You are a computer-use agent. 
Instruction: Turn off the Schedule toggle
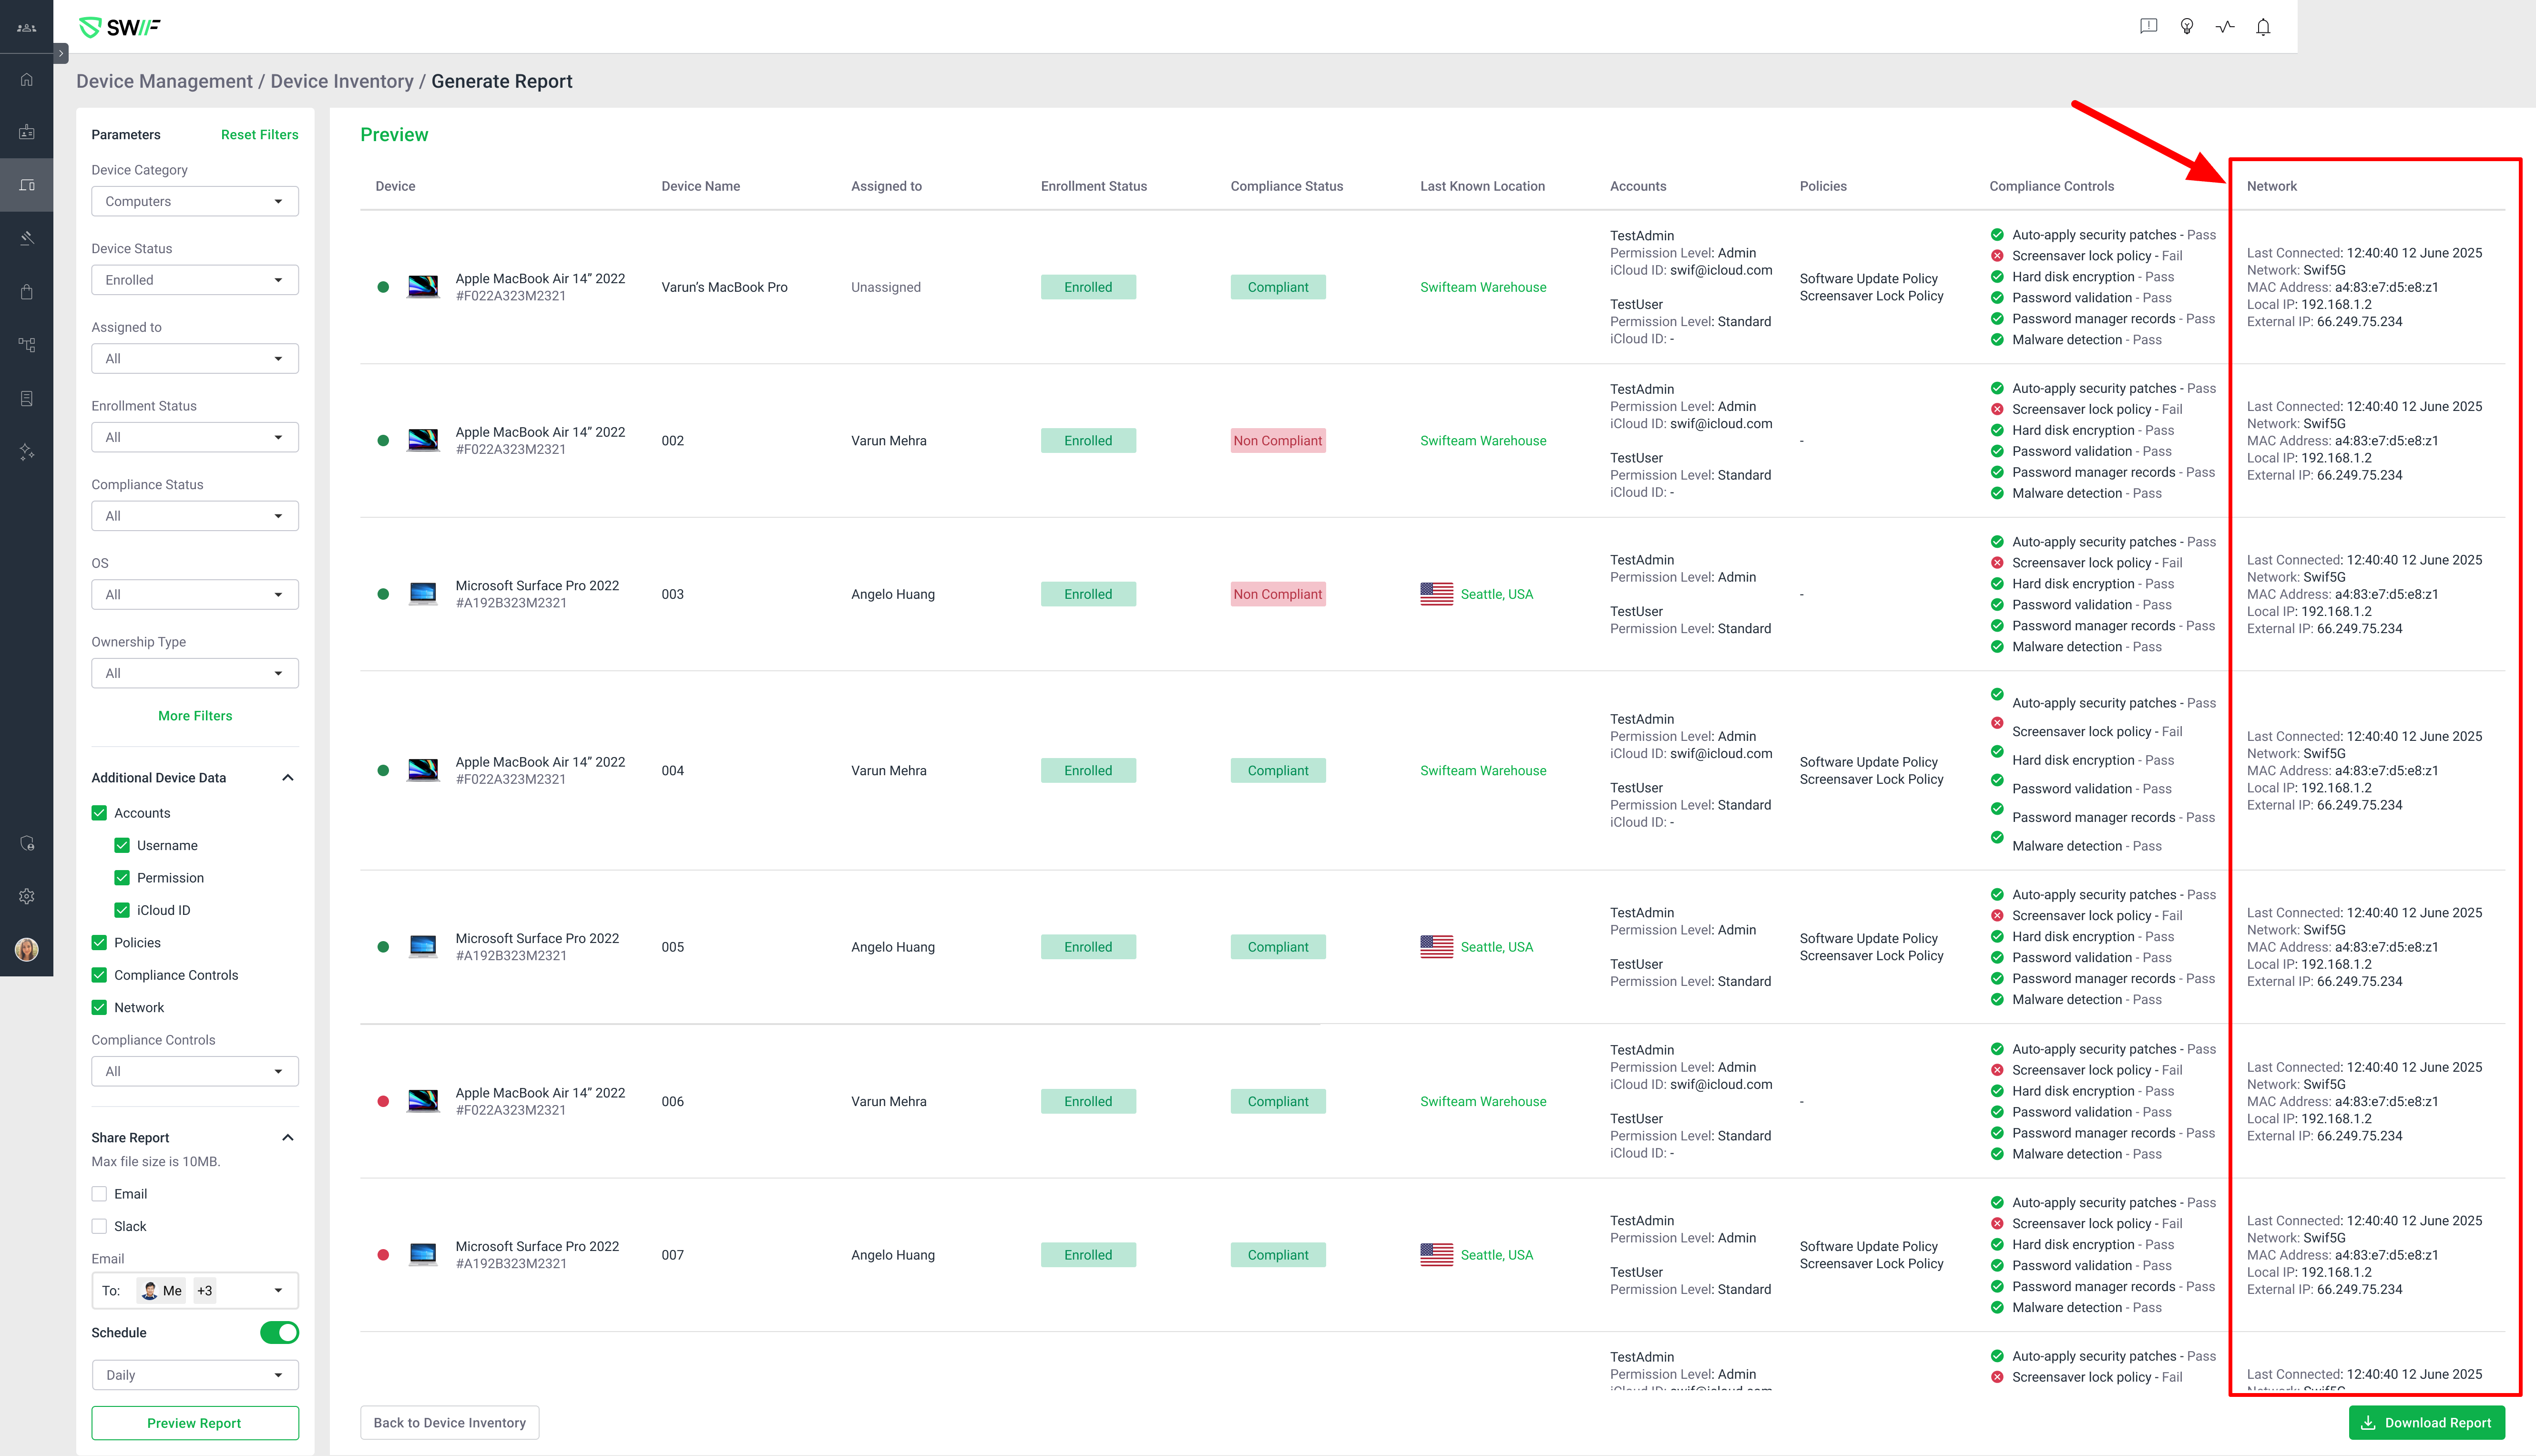click(x=279, y=1333)
